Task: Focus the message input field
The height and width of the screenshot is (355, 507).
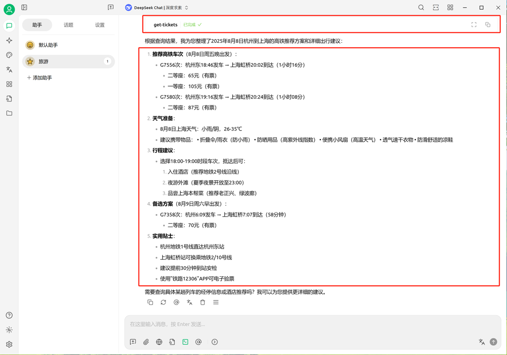Action: [313, 324]
